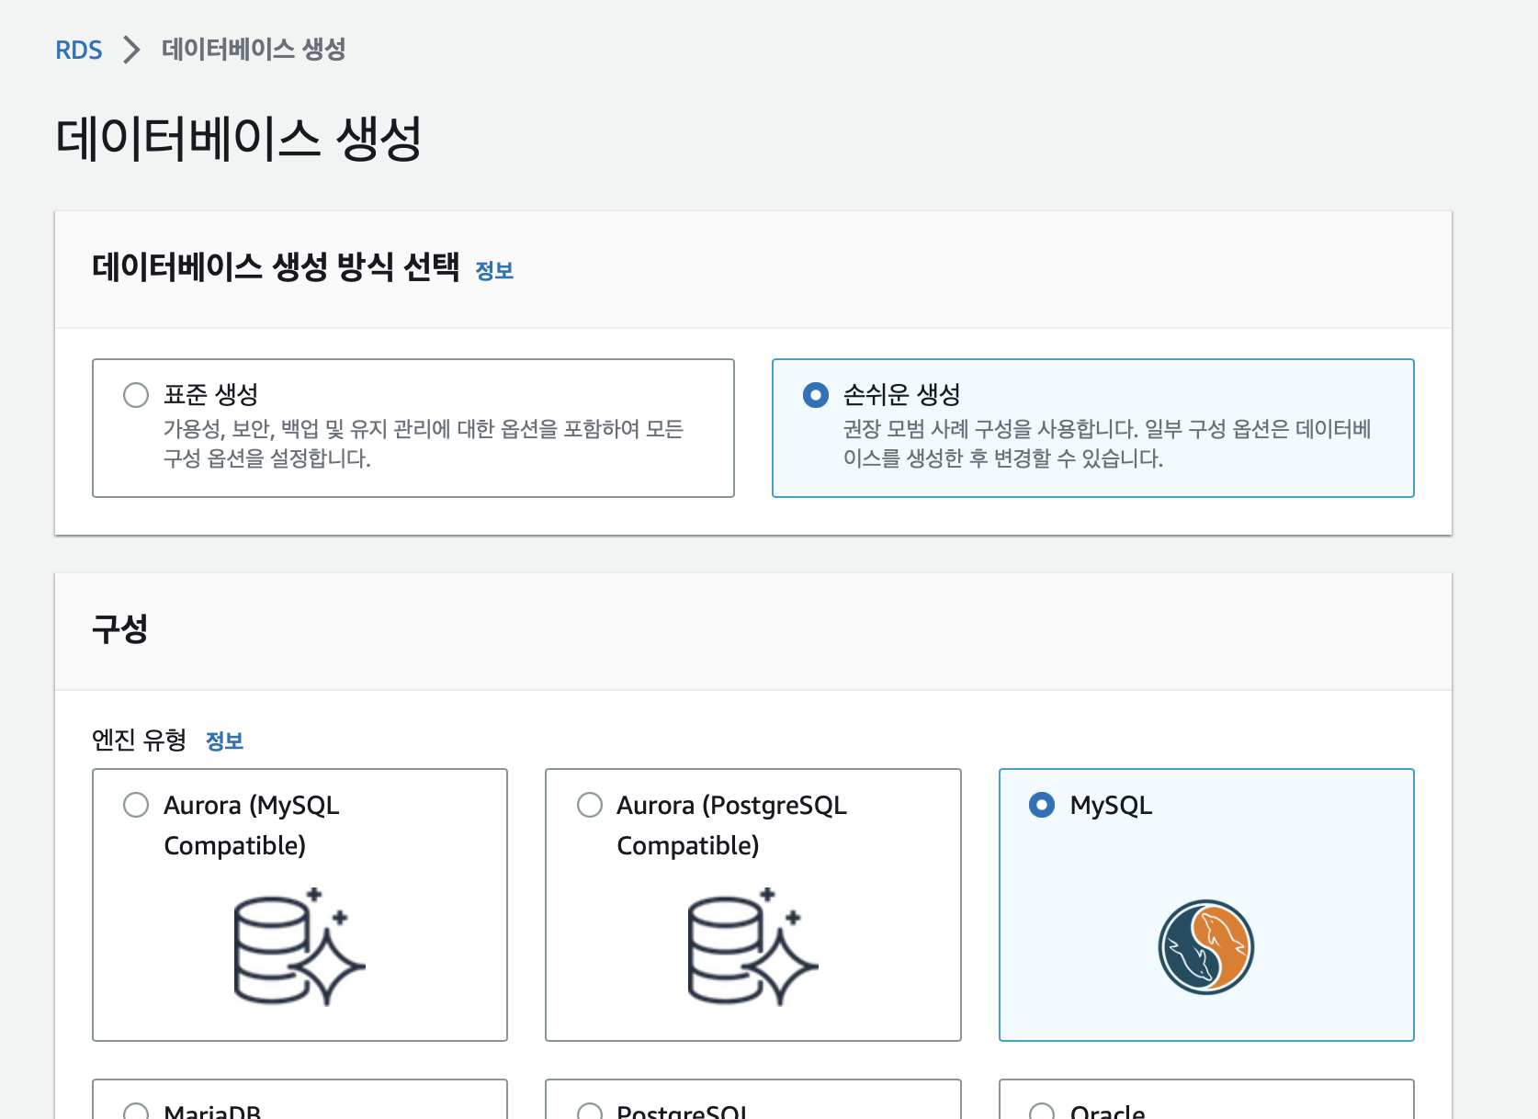Screen dimensions: 1538x1119
Task: Open 정보 link next to 데이터베이스 생성 방식 선택
Action: coord(494,270)
